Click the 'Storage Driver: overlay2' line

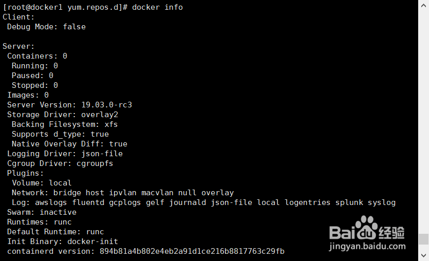point(63,115)
